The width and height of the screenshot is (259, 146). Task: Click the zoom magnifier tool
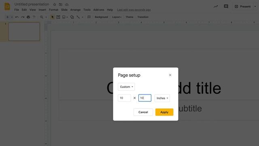pos(42,17)
